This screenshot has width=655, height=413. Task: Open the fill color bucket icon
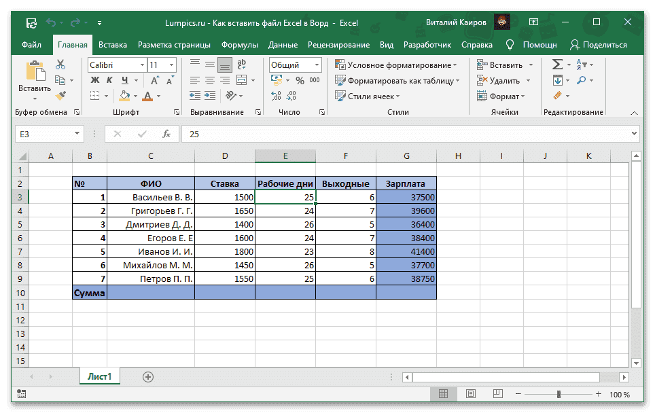124,96
